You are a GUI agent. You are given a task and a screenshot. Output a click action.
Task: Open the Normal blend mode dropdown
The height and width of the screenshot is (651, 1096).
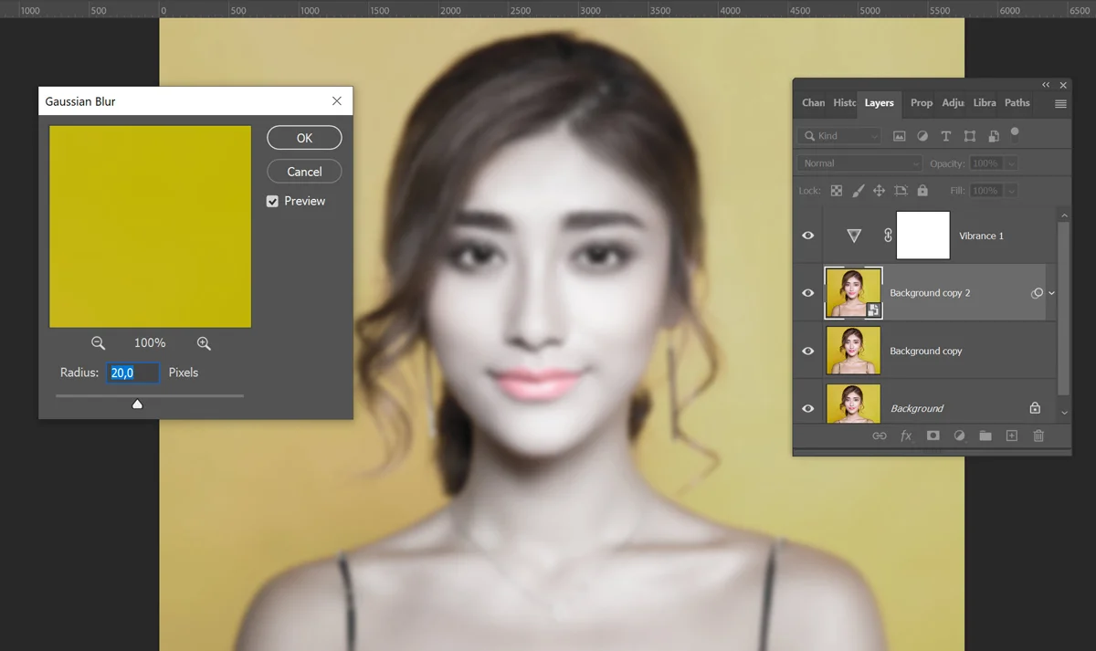tap(859, 163)
